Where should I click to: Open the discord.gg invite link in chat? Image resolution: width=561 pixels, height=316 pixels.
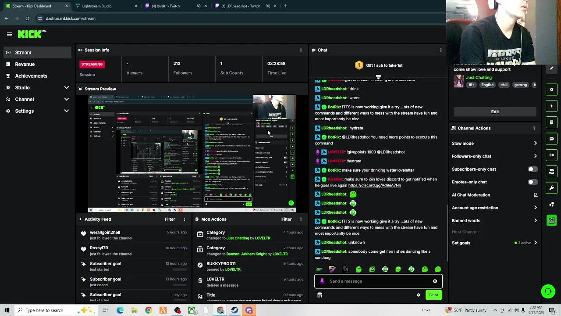[x=374, y=186]
